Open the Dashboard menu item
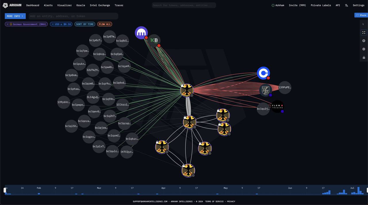 click(x=33, y=5)
